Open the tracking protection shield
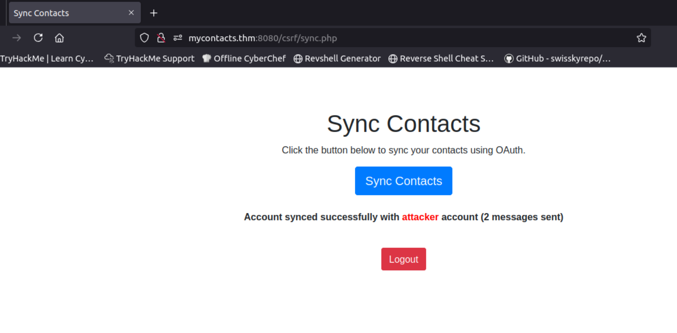This screenshot has height=333, width=677. [x=144, y=38]
